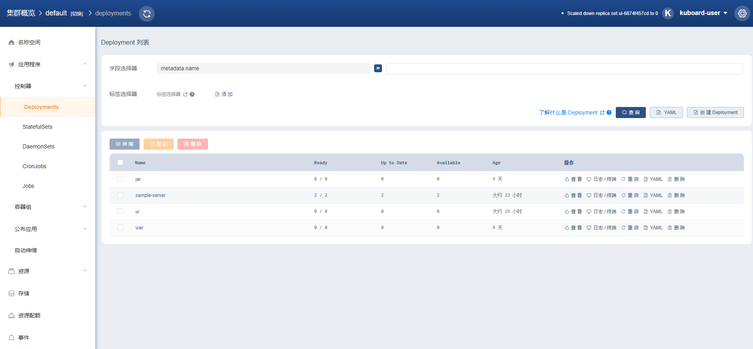Click the 名称空间 home icon in sidebar
Viewport: 753px width, 349px height.
(x=11, y=43)
